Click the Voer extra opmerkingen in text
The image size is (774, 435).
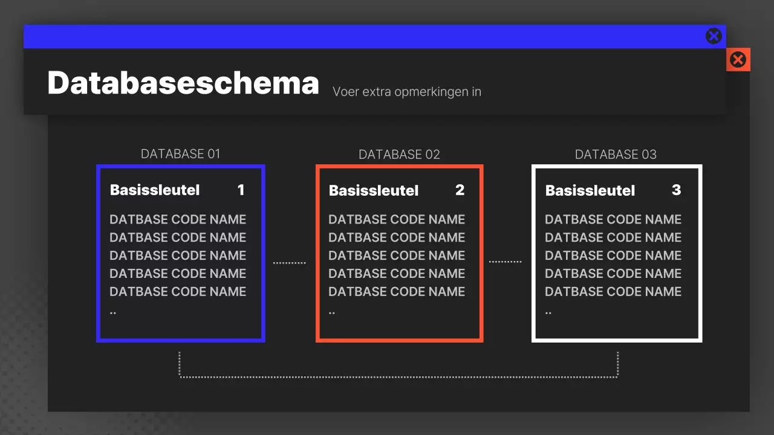pyautogui.click(x=406, y=91)
